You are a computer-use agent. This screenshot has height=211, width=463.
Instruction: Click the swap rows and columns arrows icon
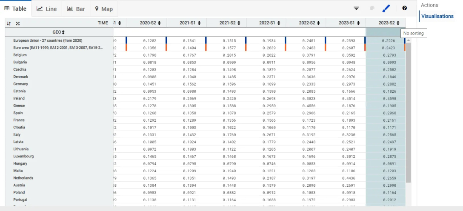coord(9,23)
